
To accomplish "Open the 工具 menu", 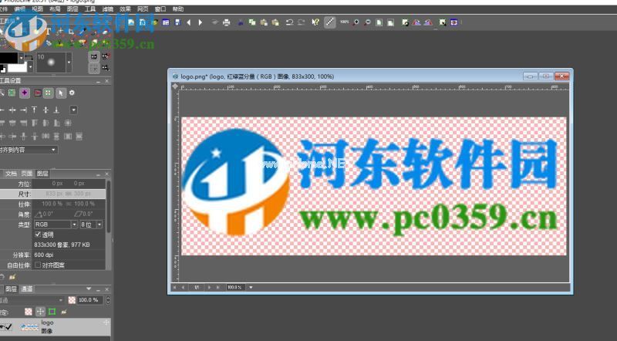I will pos(90,9).
